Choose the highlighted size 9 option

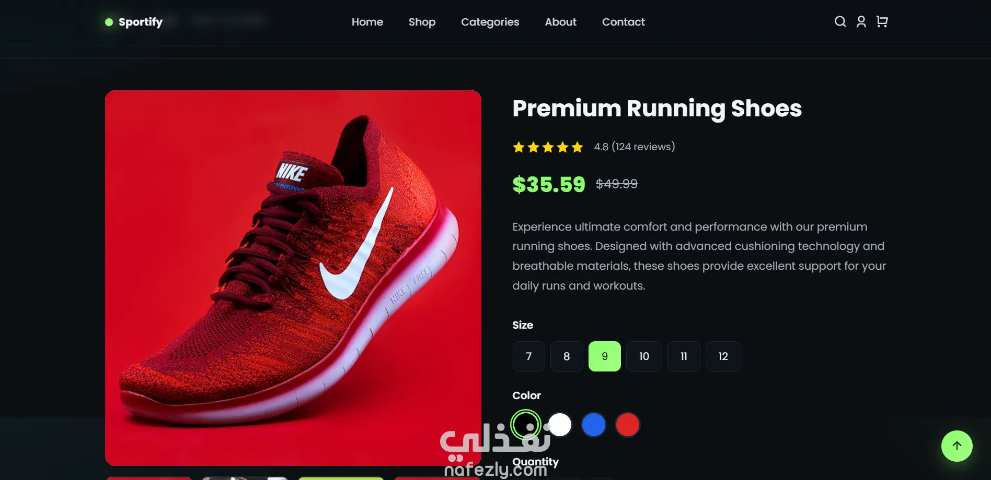(x=605, y=356)
